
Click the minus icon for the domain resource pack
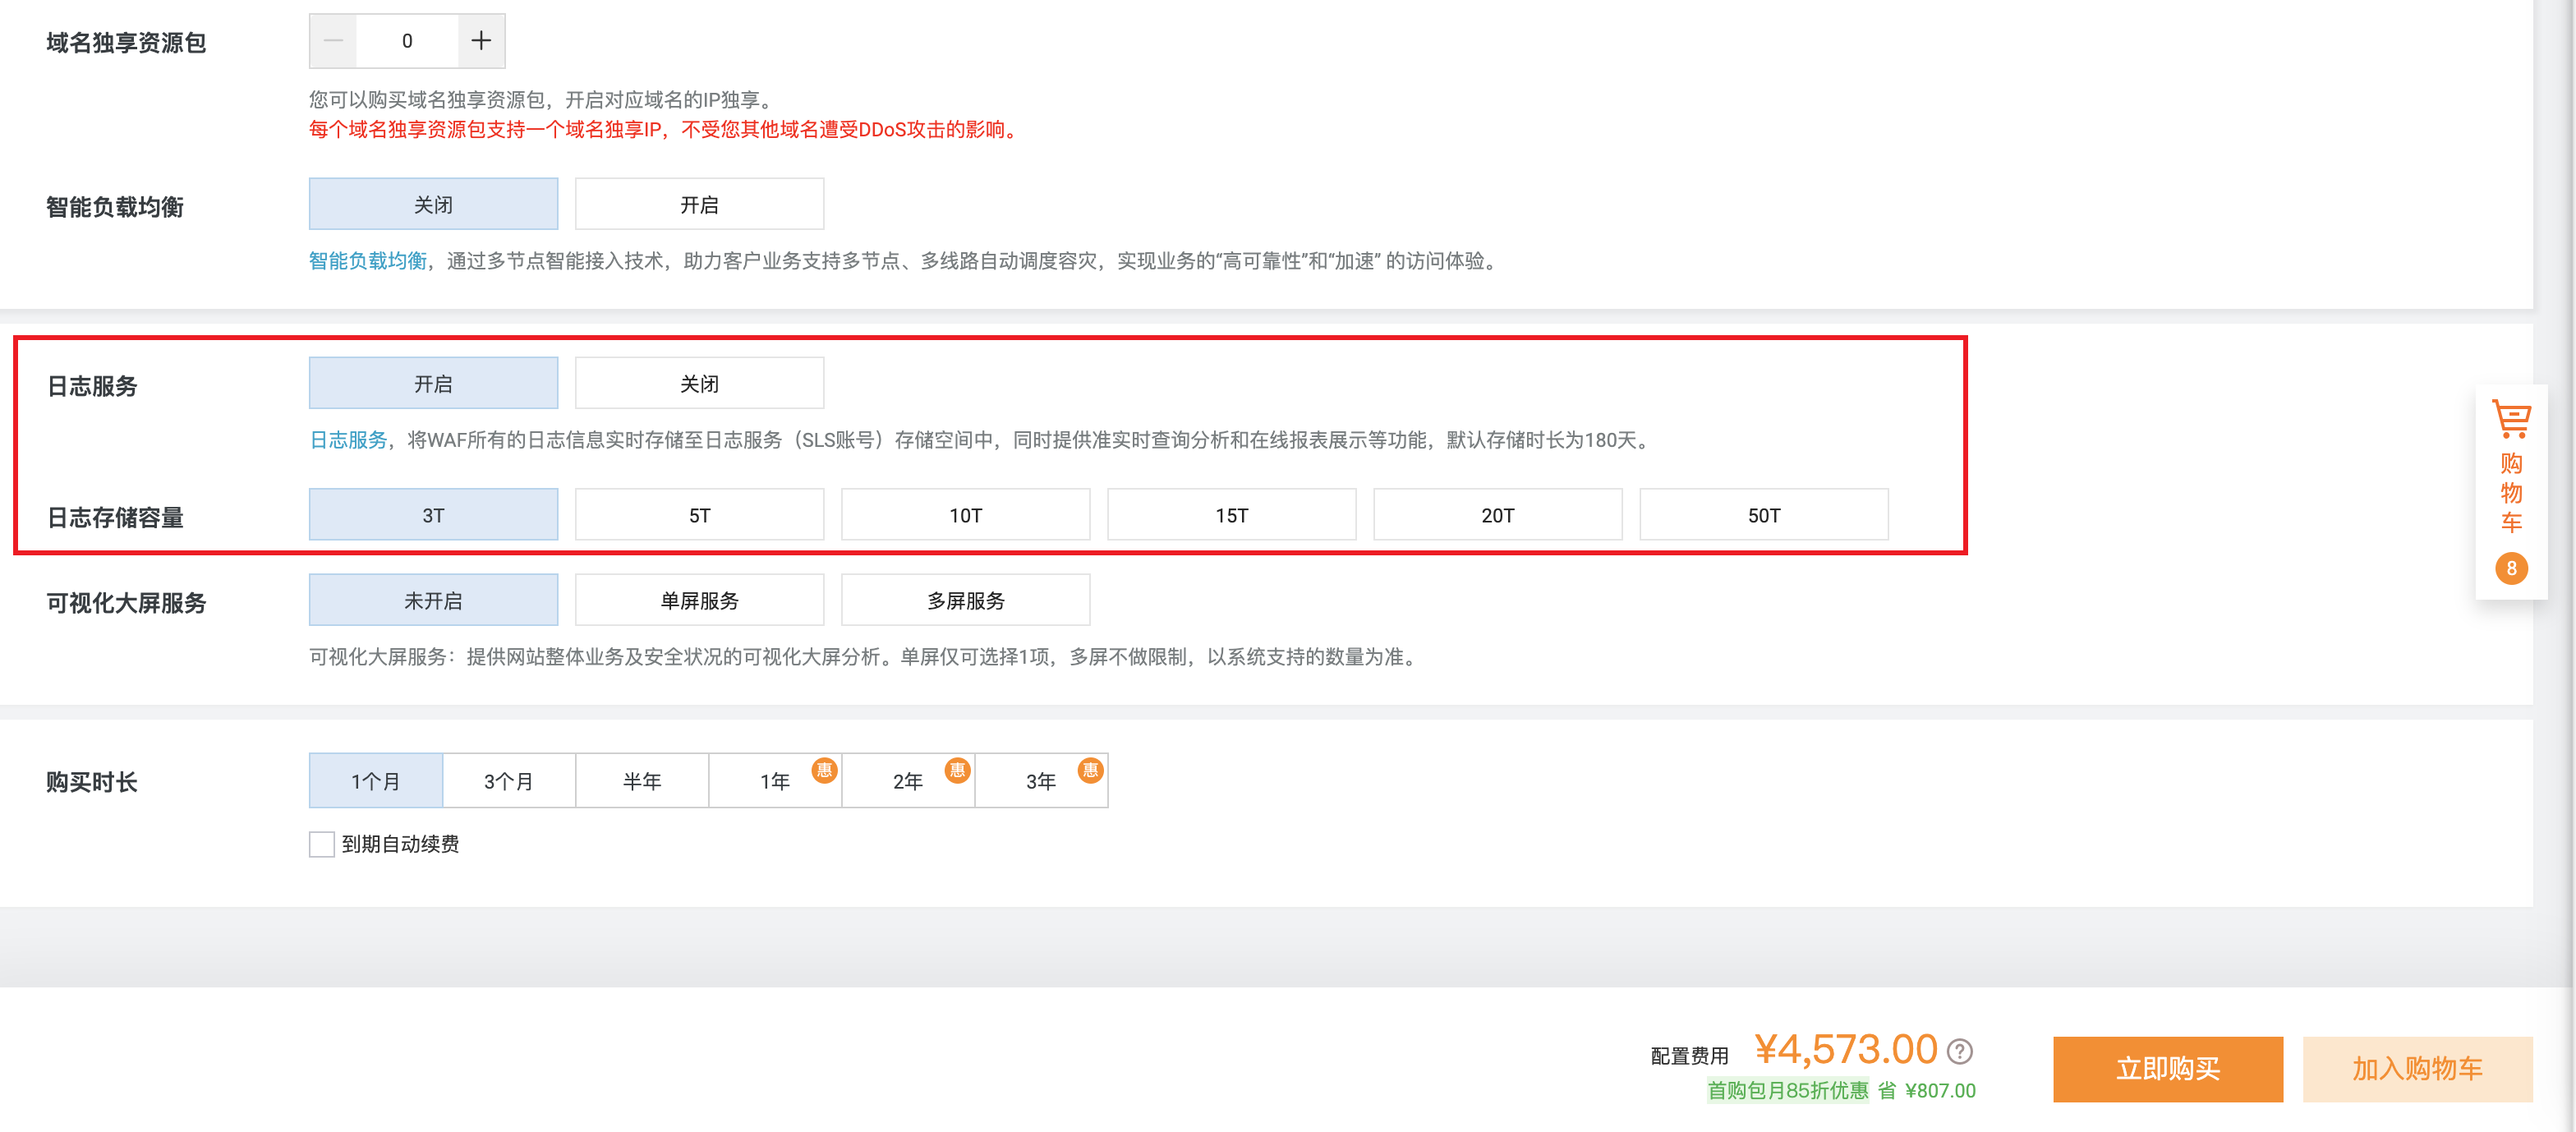tap(333, 41)
